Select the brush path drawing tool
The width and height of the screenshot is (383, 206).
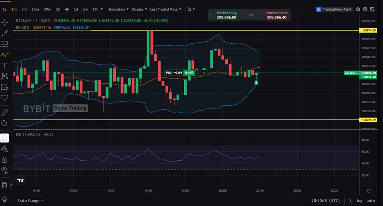click(4, 55)
